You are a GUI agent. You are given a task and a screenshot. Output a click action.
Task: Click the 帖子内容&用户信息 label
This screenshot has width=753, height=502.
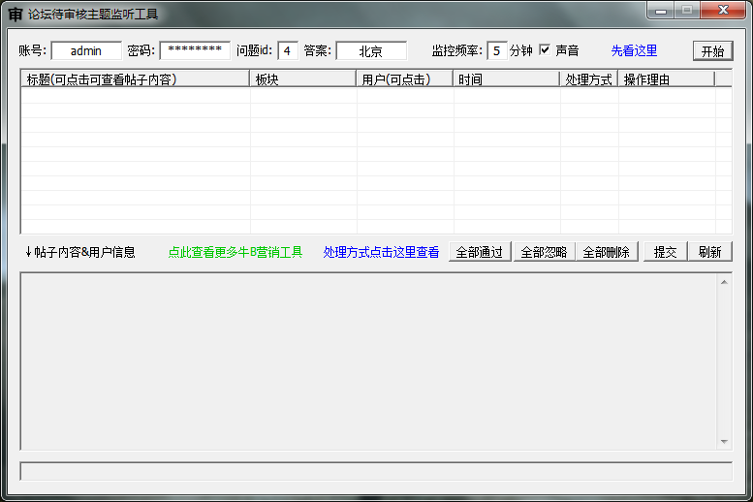coord(80,252)
